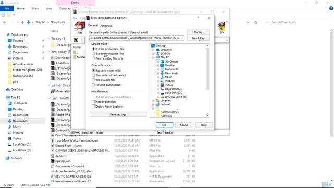The image size is (334, 188).
Task: Expand OneDrive node in dialog tree
Action: (153, 50)
